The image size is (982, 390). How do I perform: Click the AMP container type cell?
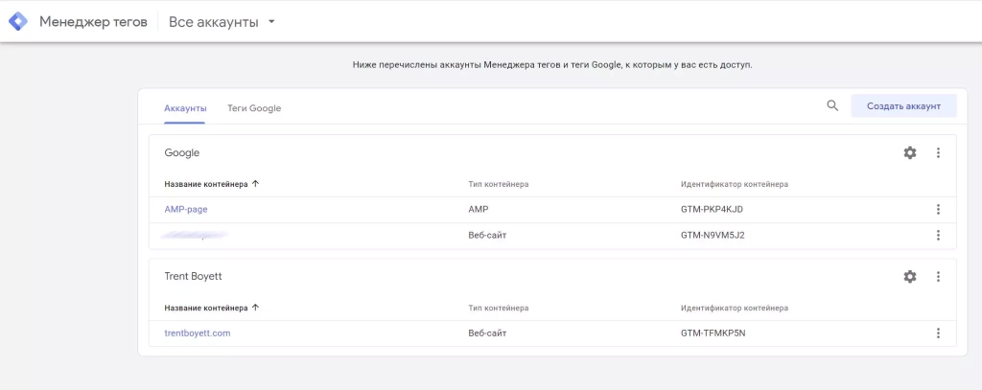click(x=478, y=210)
